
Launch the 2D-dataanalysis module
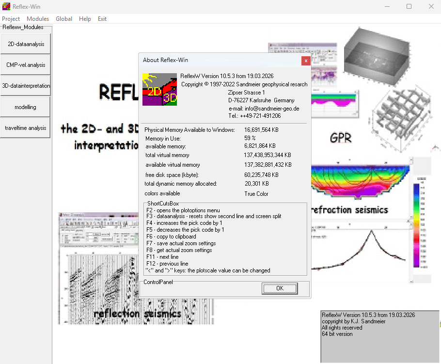tap(26, 44)
